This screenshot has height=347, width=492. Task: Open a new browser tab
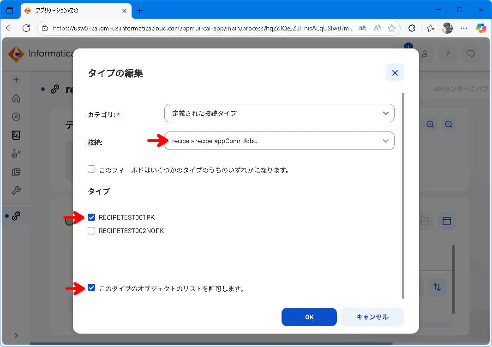click(x=140, y=11)
